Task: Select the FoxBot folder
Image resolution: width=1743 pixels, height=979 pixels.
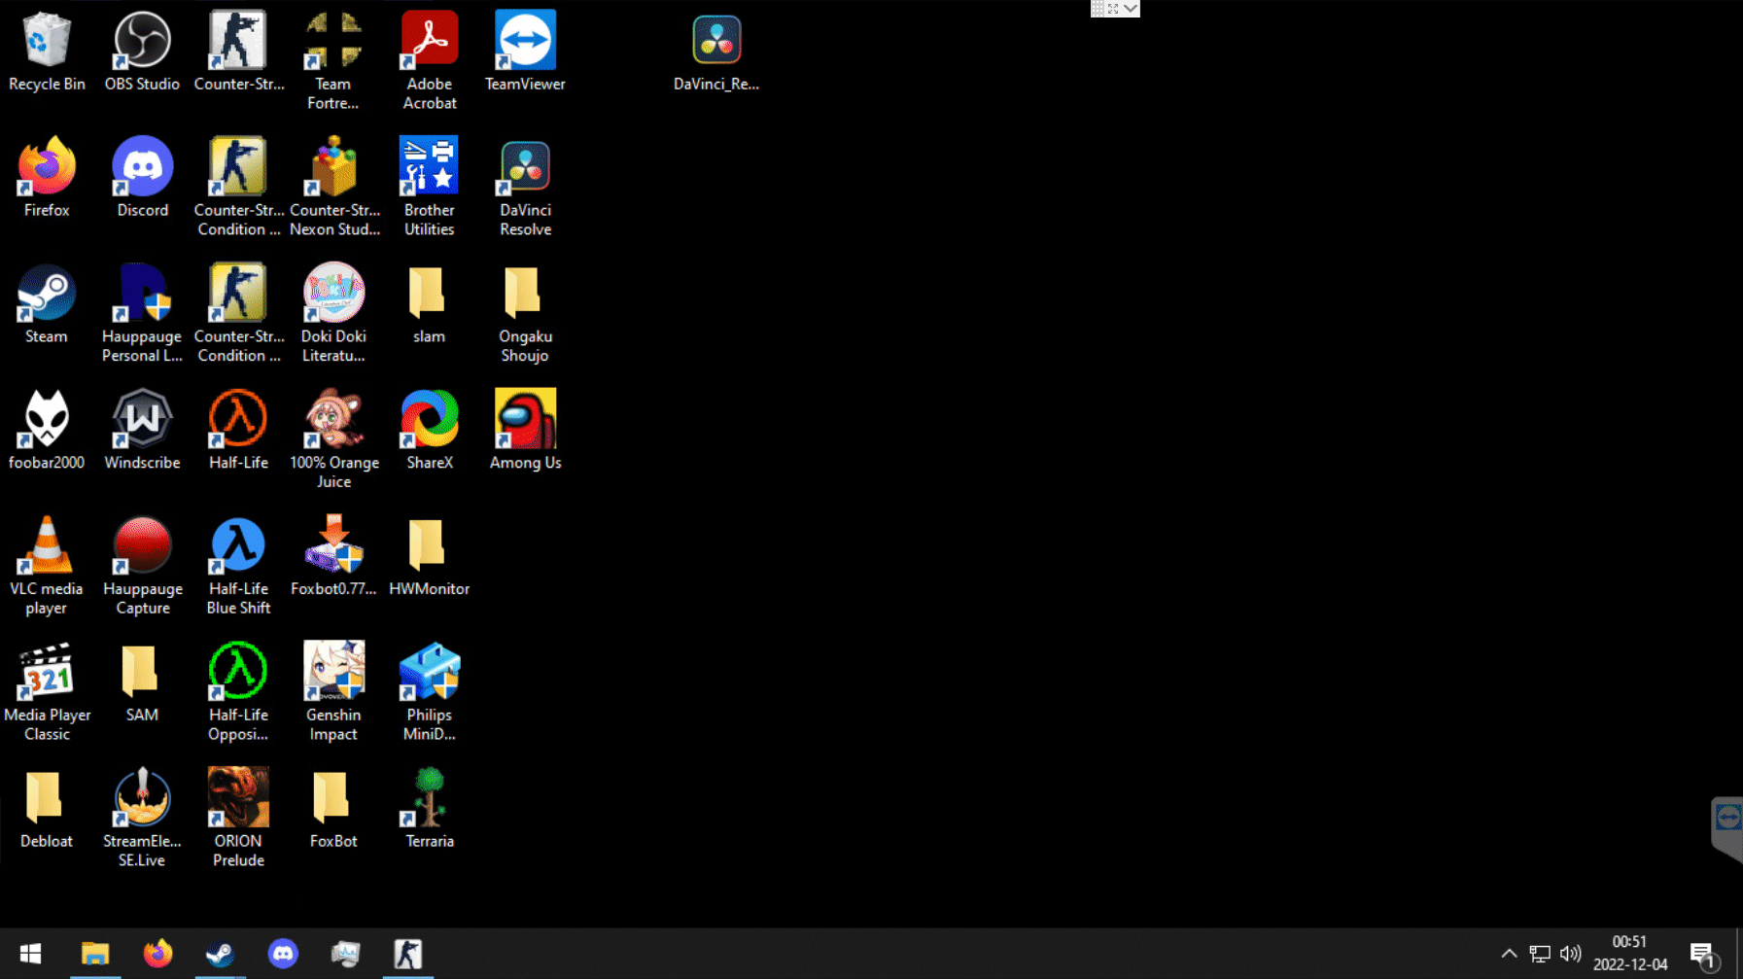Action: [333, 810]
